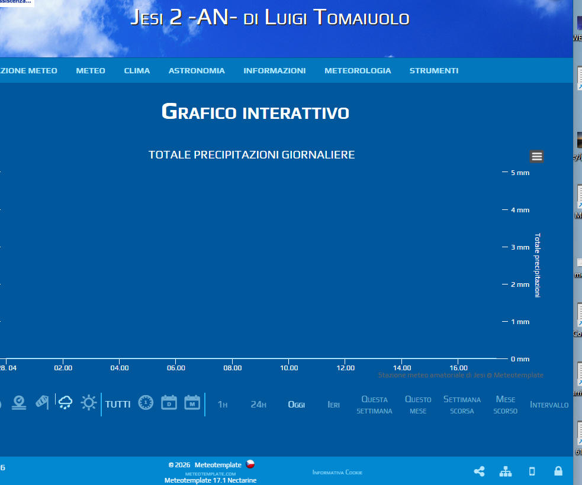Select the sun solar radiation icon
This screenshot has height=485, width=582.
(89, 403)
